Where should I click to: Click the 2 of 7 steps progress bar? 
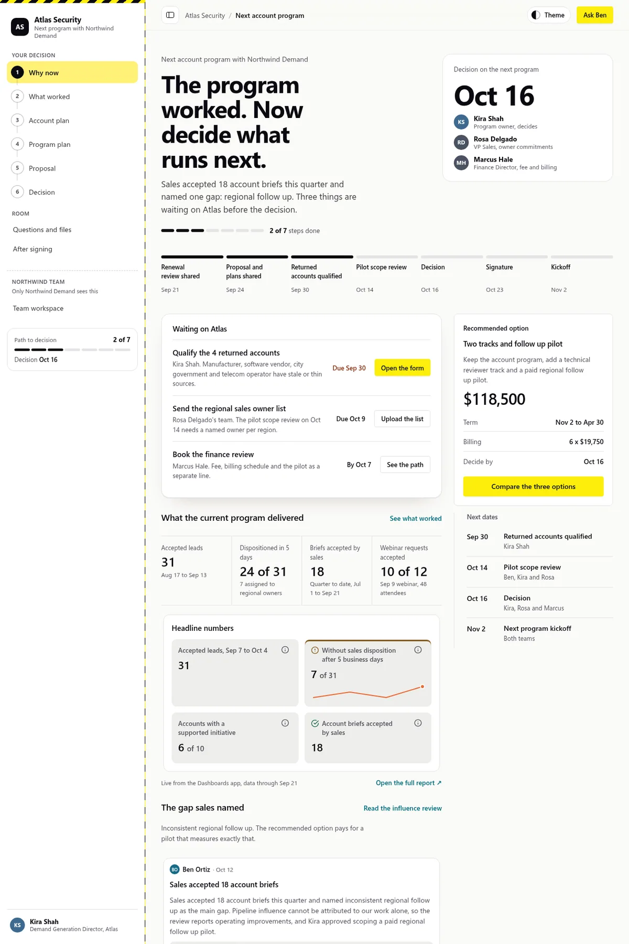tap(212, 230)
